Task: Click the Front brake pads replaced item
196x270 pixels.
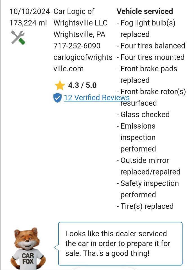Action: click(148, 74)
